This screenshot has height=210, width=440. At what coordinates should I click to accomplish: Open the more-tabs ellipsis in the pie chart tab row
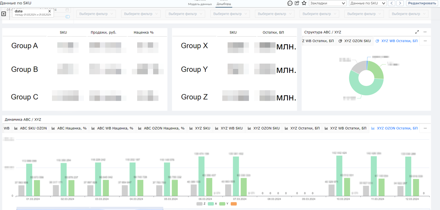[x=425, y=41]
